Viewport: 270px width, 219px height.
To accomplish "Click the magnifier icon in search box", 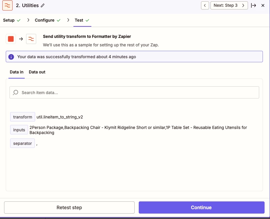I will coord(16,92).
